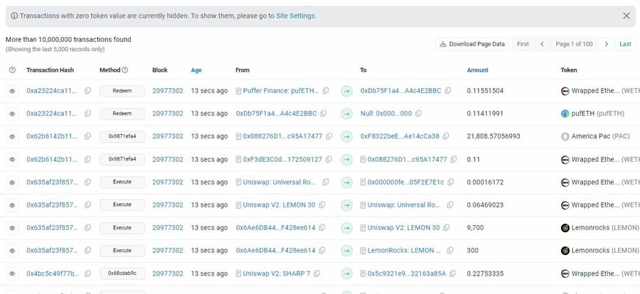The image size is (640, 294).
Task: Copy the LemonRocks: LEMON to address
Action: [x=451, y=251]
